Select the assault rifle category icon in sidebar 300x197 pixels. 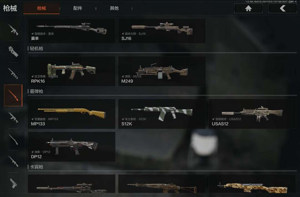(13, 30)
